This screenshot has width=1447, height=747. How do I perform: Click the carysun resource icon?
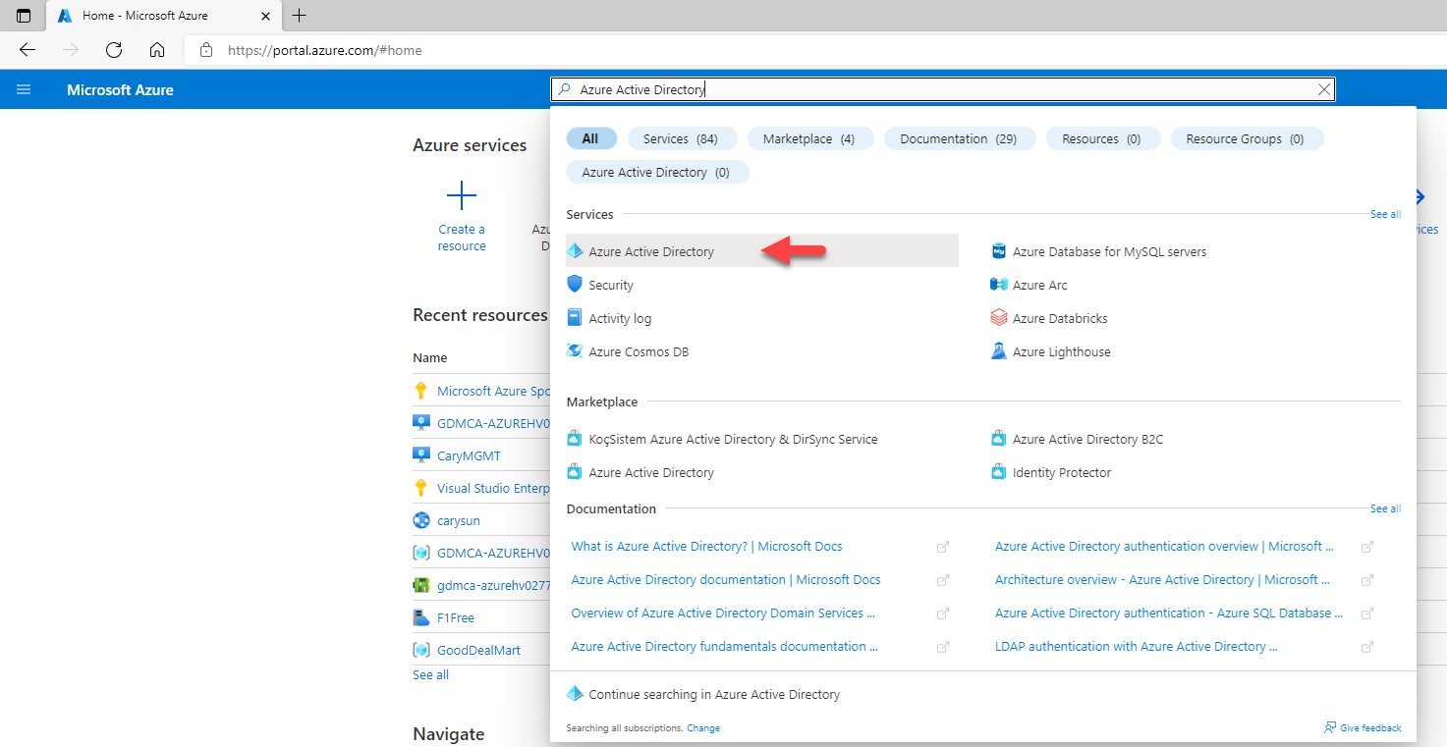(x=421, y=520)
